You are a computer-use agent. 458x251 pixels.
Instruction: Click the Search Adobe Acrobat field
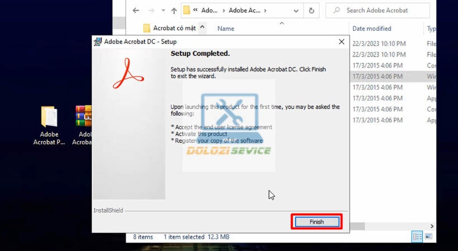click(x=378, y=11)
